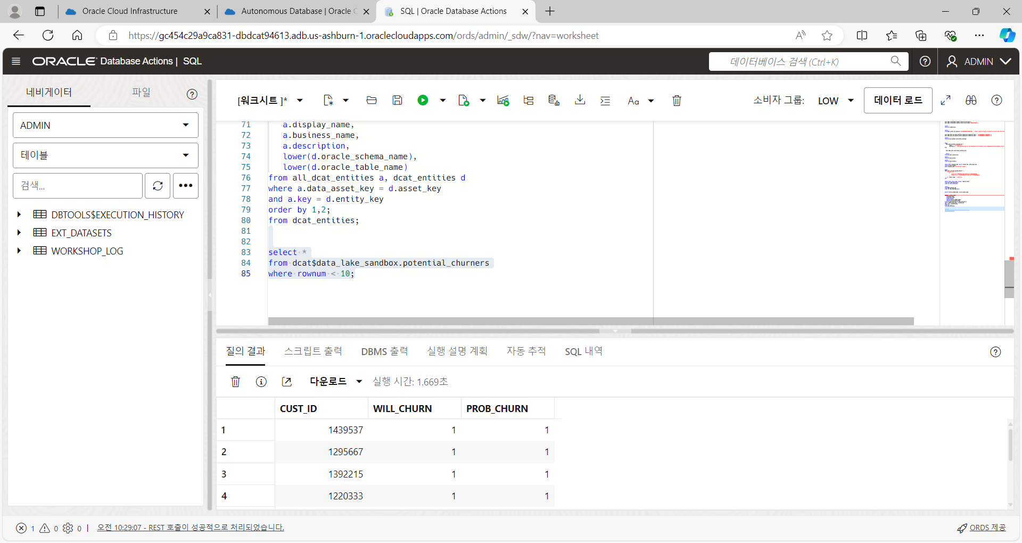
Task: Click the download editor content icon
Action: click(x=580, y=100)
